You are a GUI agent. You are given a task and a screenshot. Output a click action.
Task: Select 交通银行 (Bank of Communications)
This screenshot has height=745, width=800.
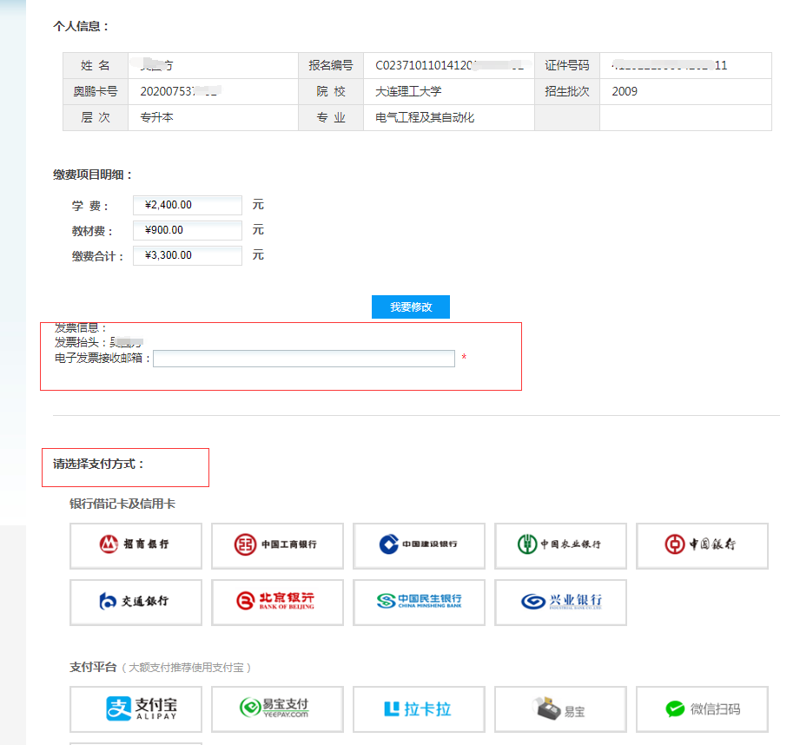point(136,602)
